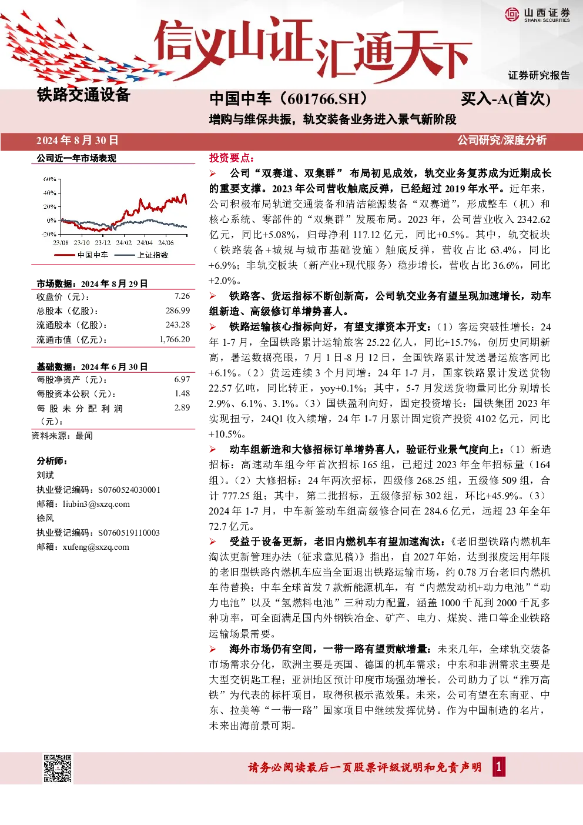Click the float shares value 243.28

(177, 325)
